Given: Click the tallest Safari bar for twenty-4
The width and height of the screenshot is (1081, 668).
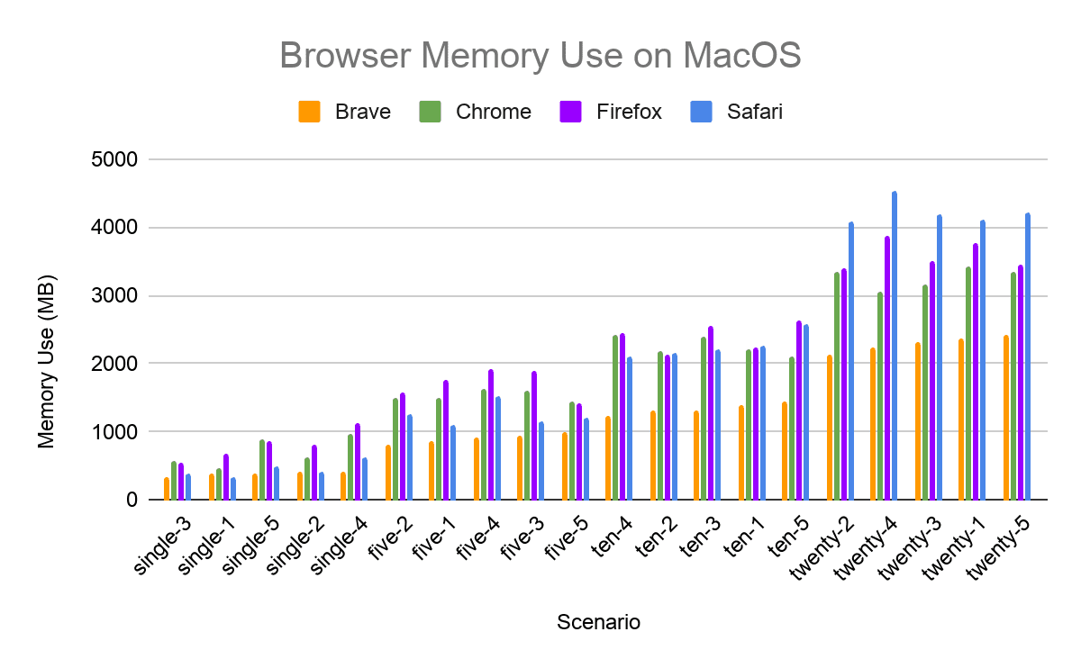Looking at the screenshot, I should coord(895,347).
